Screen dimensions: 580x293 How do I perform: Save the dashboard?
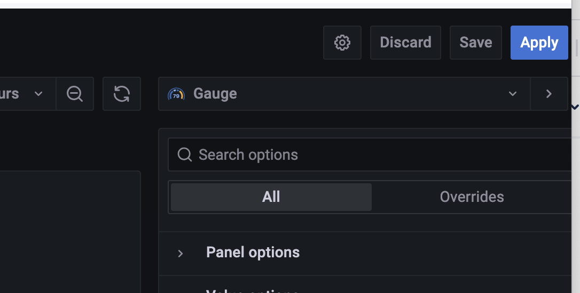click(476, 43)
